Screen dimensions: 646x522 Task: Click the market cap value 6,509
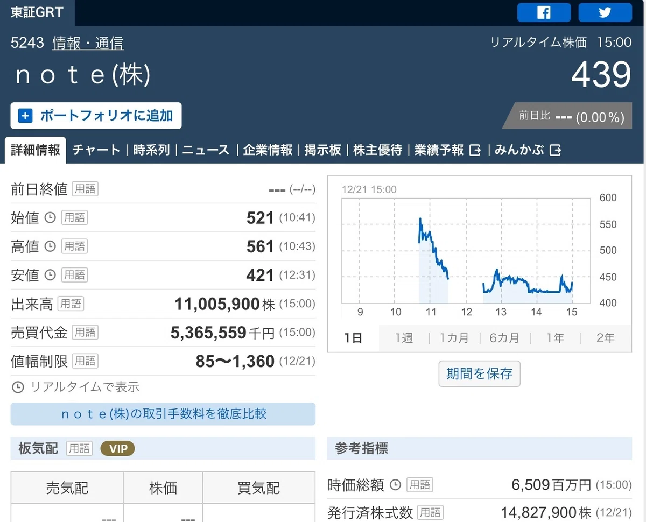click(x=530, y=485)
